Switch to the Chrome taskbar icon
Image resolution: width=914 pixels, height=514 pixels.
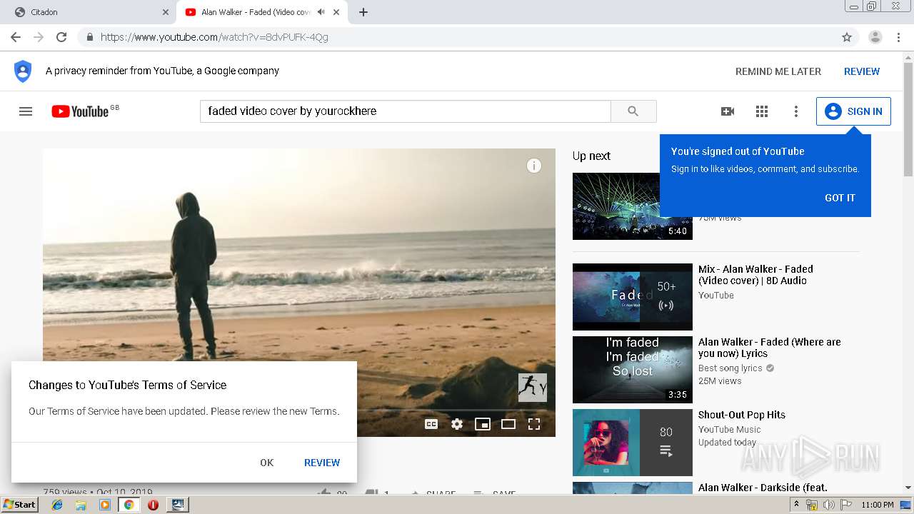[129, 505]
